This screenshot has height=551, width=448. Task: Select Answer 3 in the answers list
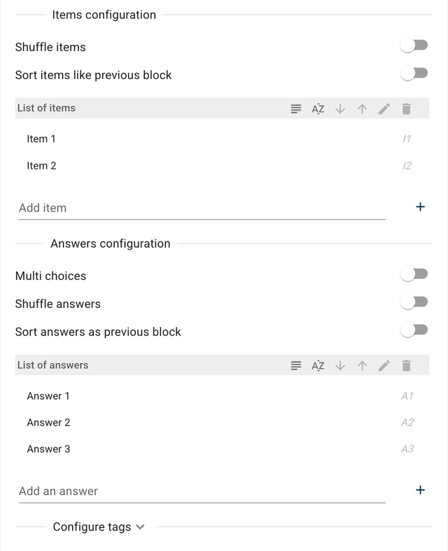49,449
